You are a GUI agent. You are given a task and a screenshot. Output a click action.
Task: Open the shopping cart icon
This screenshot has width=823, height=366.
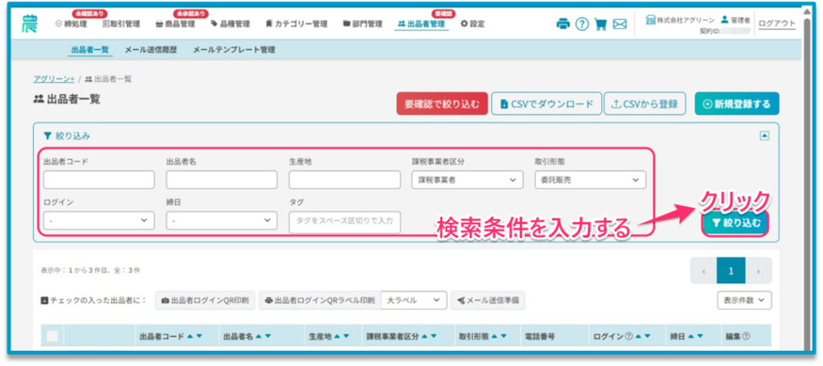(600, 24)
